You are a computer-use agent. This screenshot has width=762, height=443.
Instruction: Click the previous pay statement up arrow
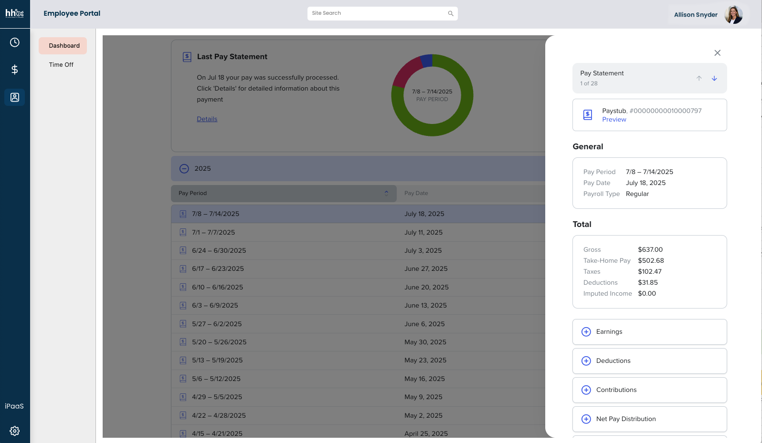pyautogui.click(x=698, y=78)
